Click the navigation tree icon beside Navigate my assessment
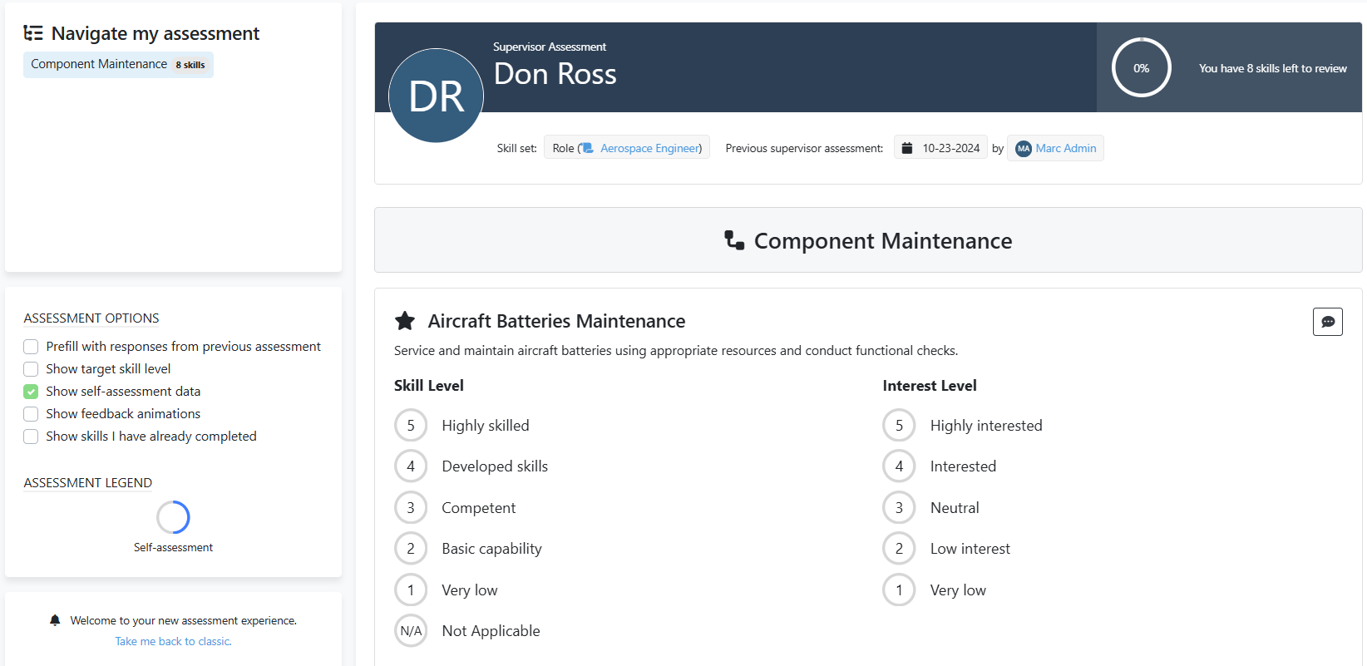This screenshot has width=1367, height=666. pyautogui.click(x=33, y=33)
